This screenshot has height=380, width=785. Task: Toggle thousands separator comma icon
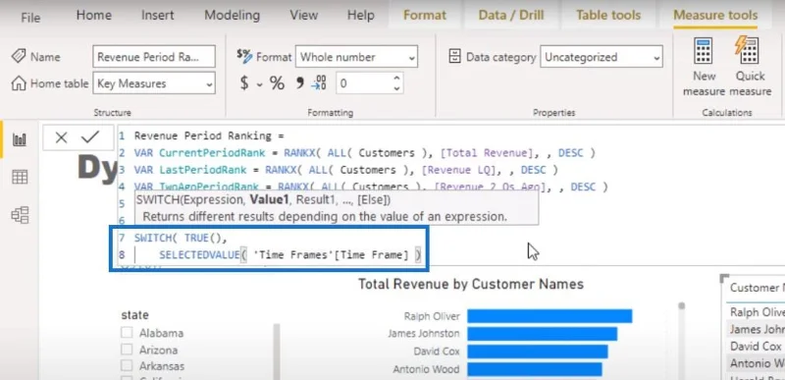(300, 83)
